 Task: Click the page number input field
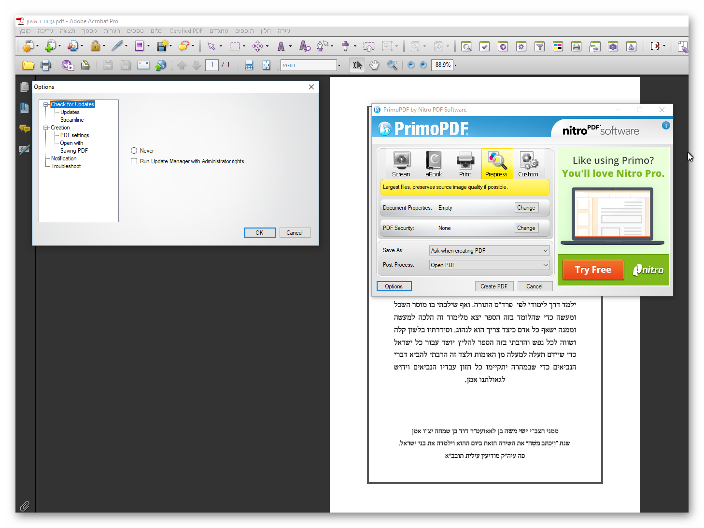point(212,65)
